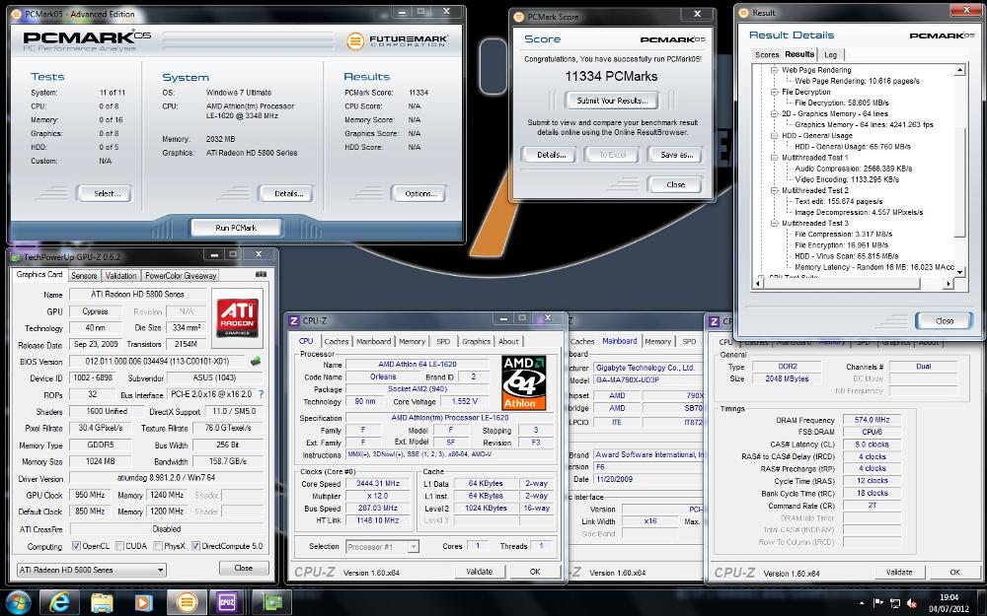Open System Details in PCMark05 window

(288, 193)
